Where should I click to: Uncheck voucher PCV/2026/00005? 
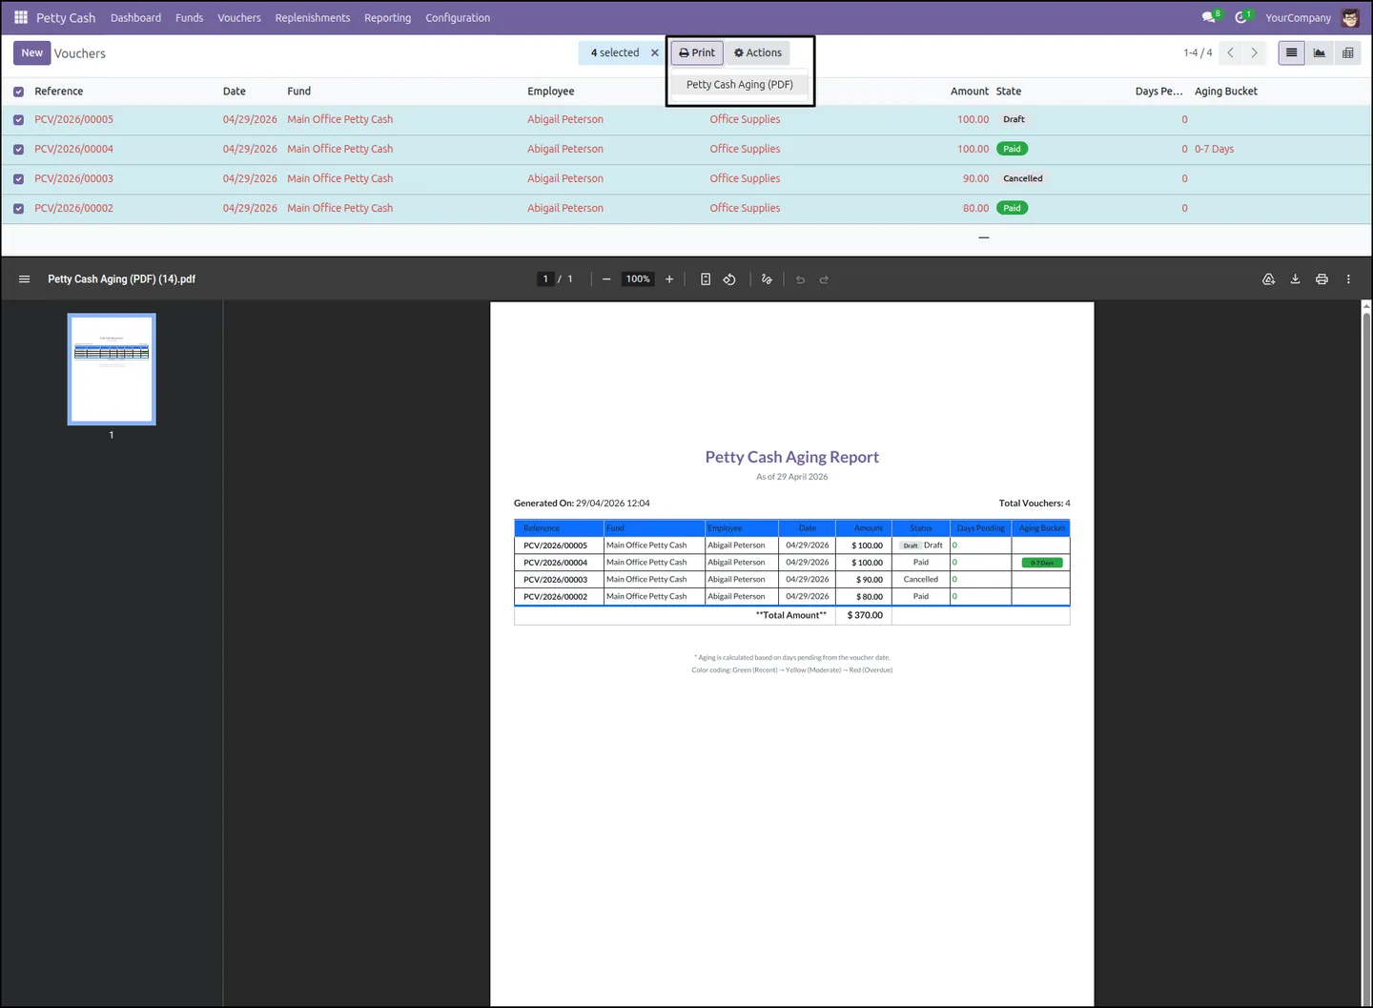click(x=18, y=120)
